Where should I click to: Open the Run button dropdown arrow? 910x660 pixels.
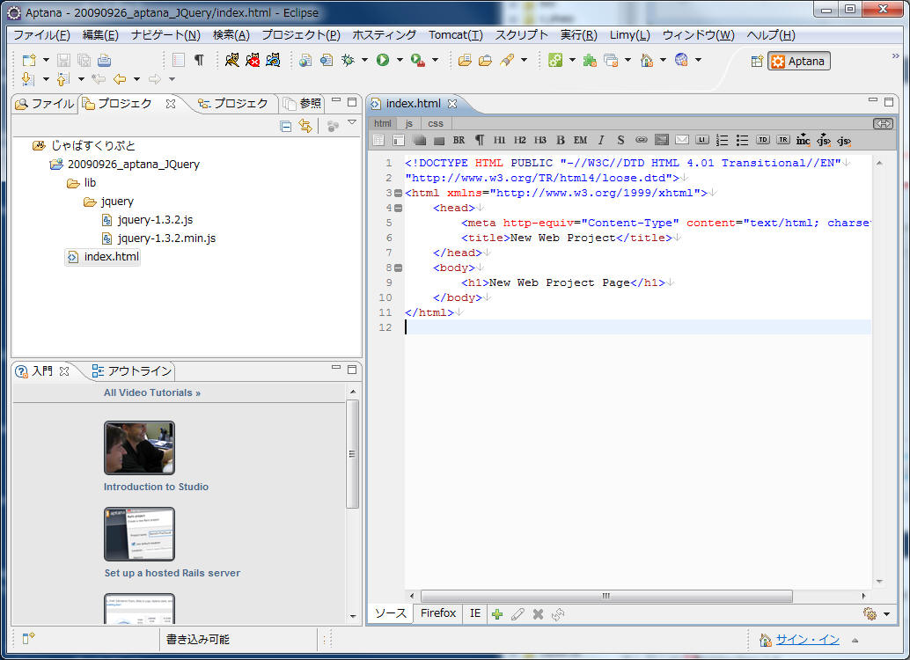click(399, 60)
